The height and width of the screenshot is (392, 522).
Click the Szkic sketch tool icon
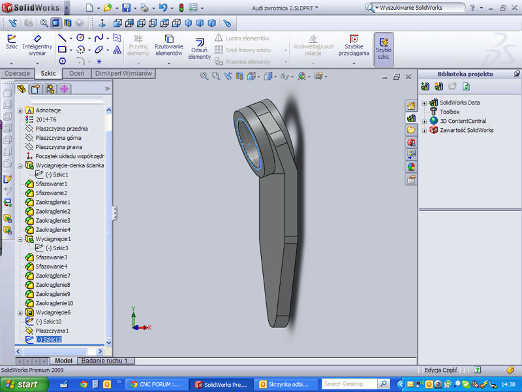[x=11, y=39]
